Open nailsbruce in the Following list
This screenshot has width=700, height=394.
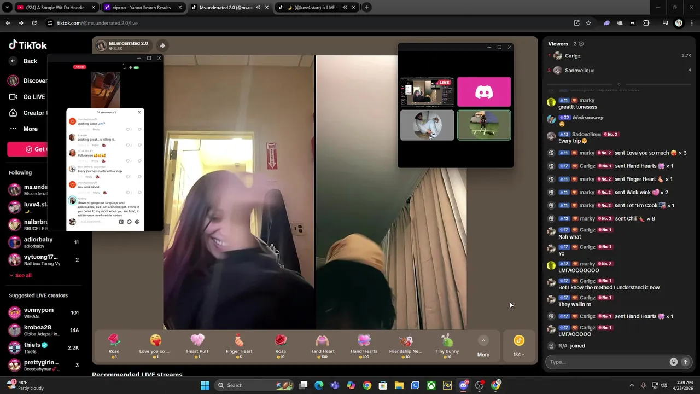pos(27,225)
